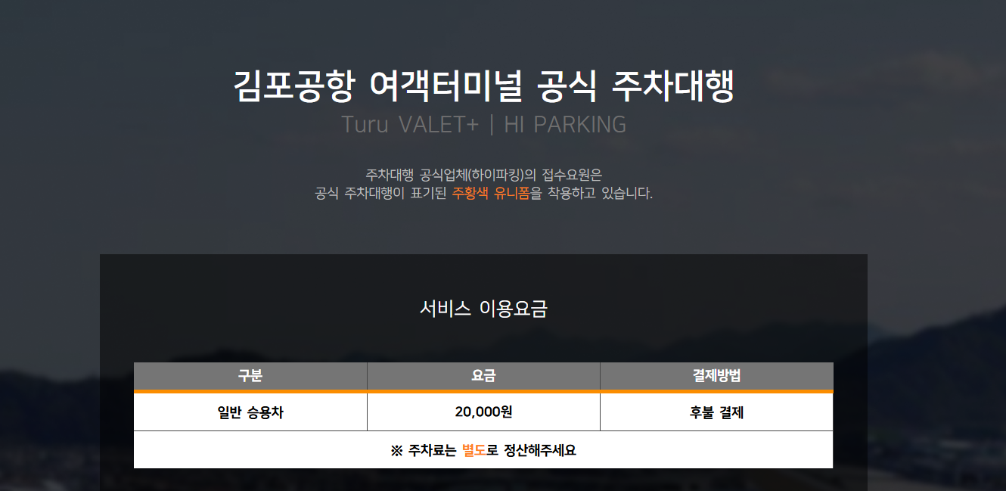This screenshot has width=1006, height=491.
Task: Select the 20,000원 price cell
Action: pyautogui.click(x=483, y=412)
